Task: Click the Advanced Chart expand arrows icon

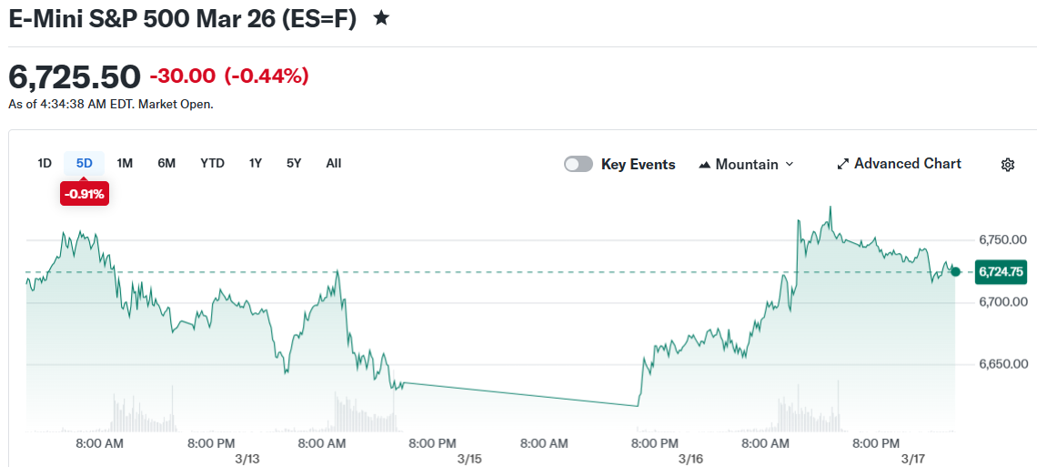Action: 843,164
